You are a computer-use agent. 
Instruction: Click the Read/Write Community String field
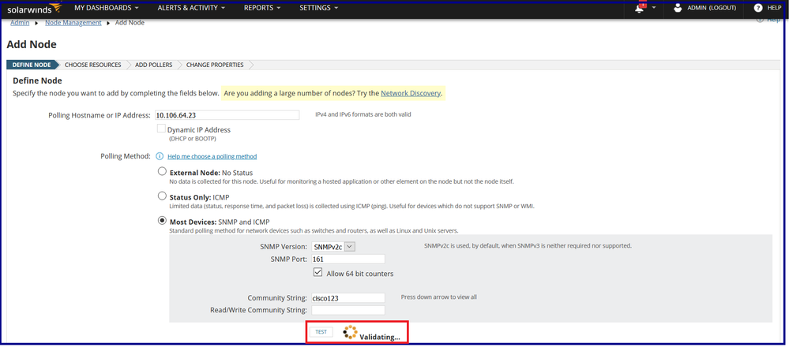[x=348, y=310]
